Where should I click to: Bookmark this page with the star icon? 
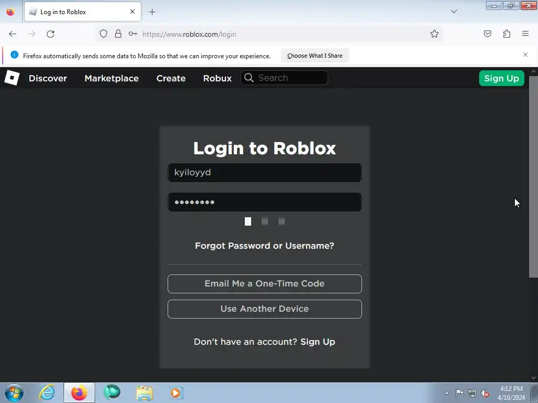click(x=434, y=34)
